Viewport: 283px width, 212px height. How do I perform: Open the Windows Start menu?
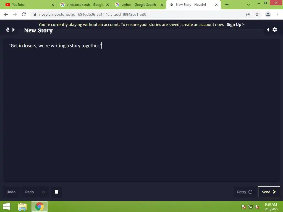pos(7,206)
